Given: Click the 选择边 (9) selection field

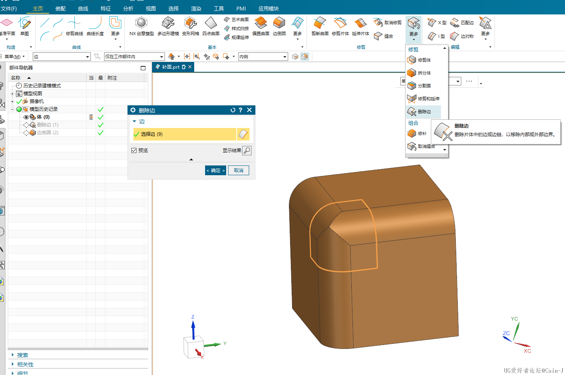Looking at the screenshot, I should (185, 134).
